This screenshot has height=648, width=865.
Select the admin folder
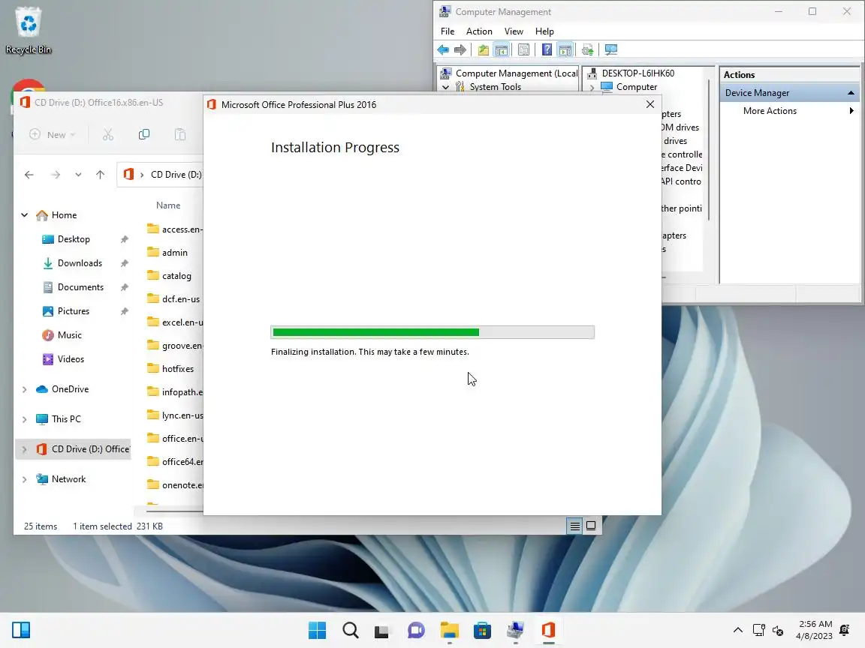[174, 252]
